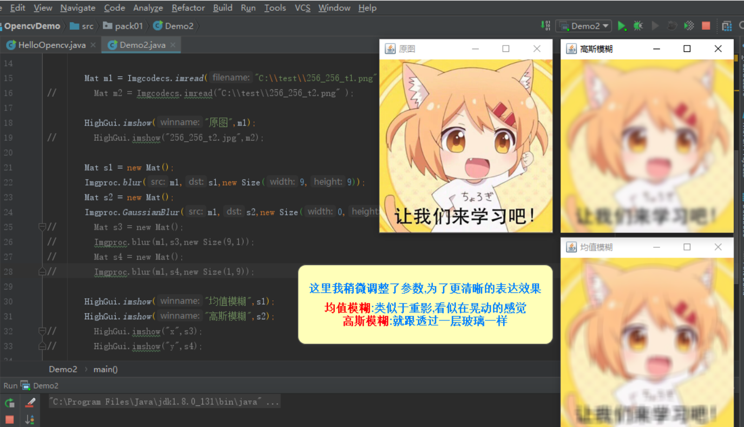Click the src folder in navigation bar

(x=81, y=25)
